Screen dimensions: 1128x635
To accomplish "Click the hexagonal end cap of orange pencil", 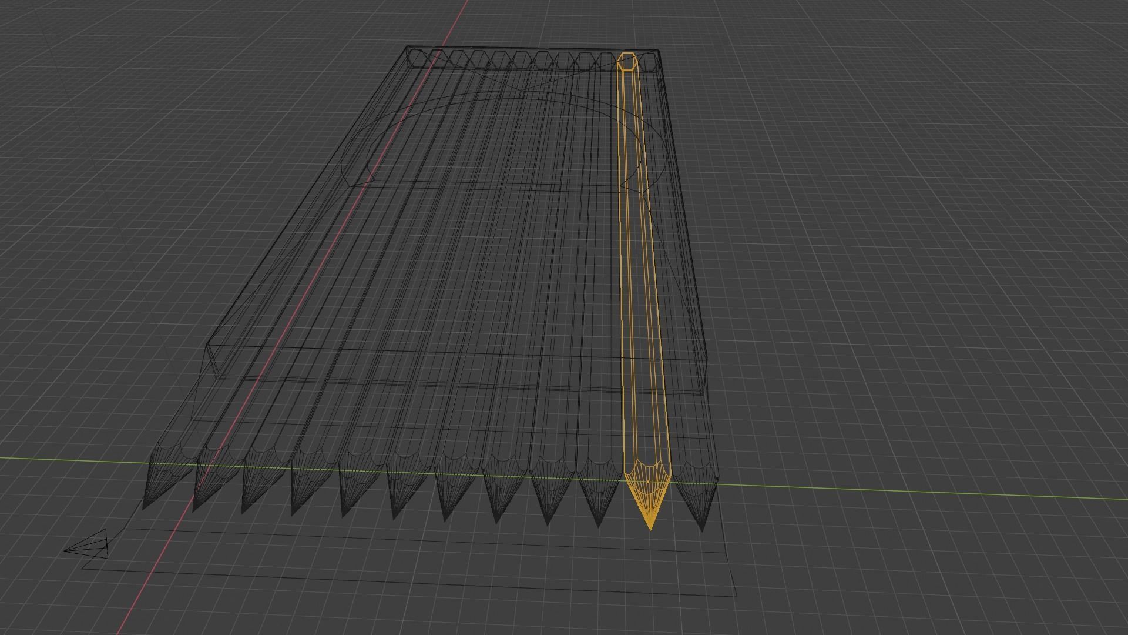I will (x=627, y=61).
